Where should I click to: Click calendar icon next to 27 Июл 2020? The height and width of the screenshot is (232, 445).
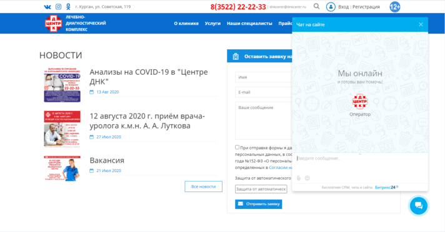point(91,137)
